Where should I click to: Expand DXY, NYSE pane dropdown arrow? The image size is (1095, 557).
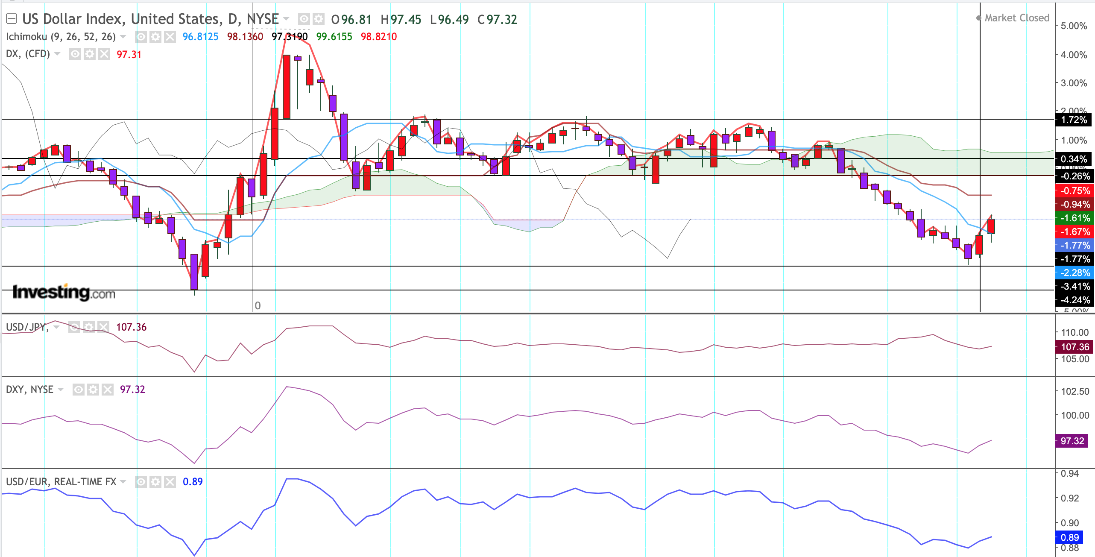click(x=61, y=390)
